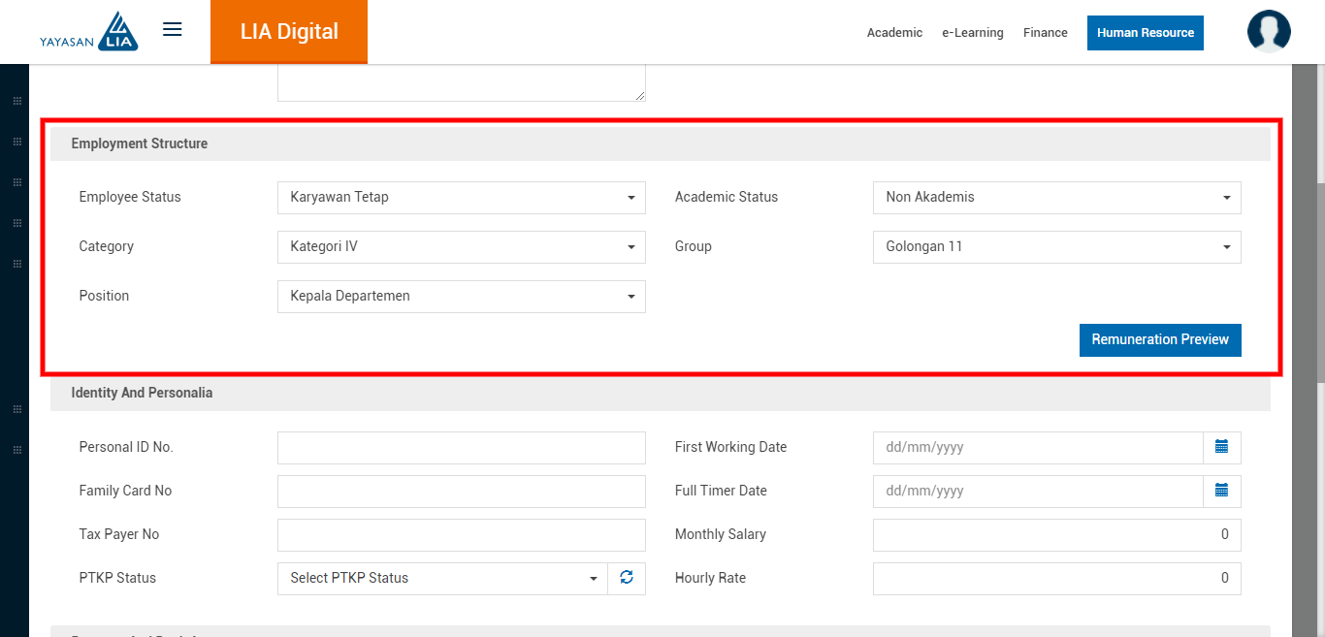Switch to the Finance menu
The image size is (1325, 637).
coord(1045,33)
